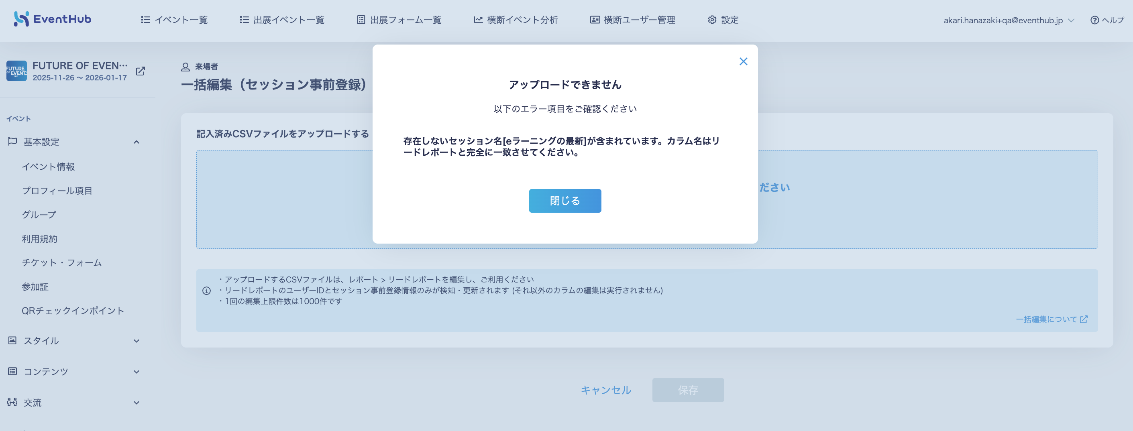This screenshot has width=1133, height=431.
Task: Click the 交流 people icon
Action: [12, 402]
